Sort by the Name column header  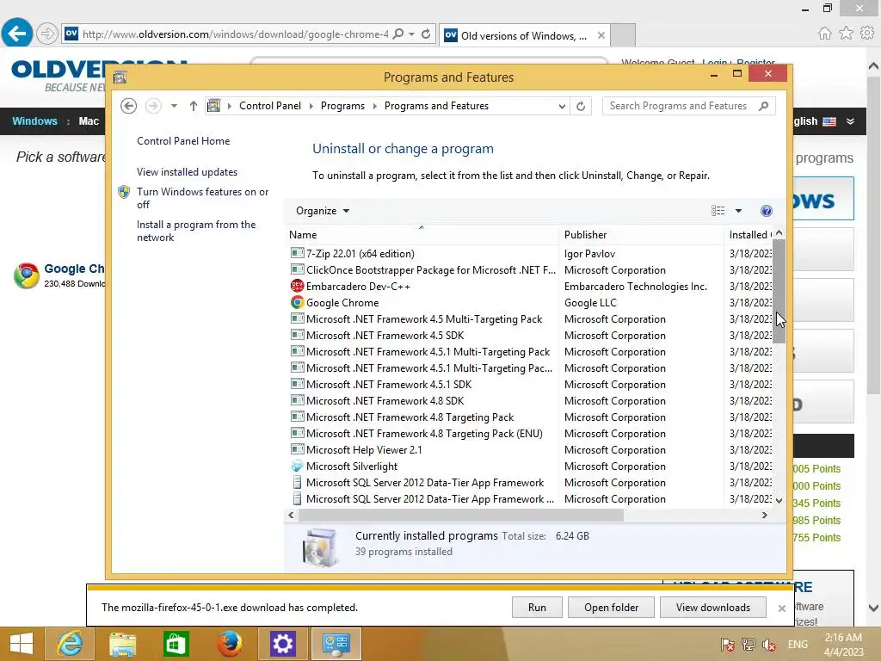(421, 235)
